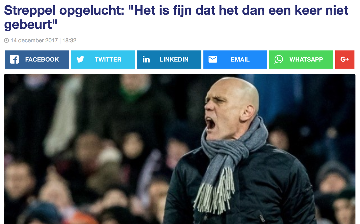Viewport: 360px width, 224px height.
Task: Click the email envelope icon
Action: point(213,59)
